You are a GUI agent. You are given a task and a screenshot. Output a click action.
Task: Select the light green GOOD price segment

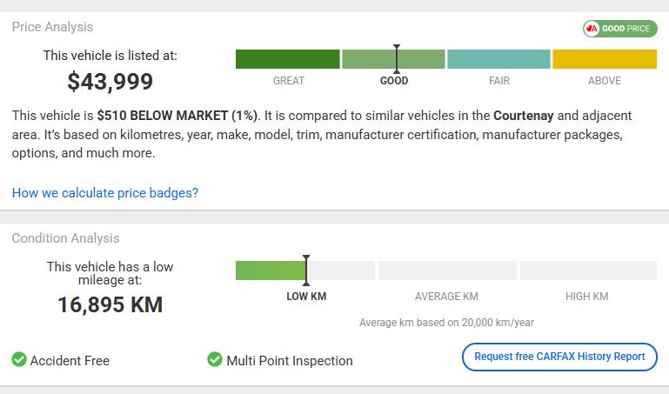tap(393, 59)
